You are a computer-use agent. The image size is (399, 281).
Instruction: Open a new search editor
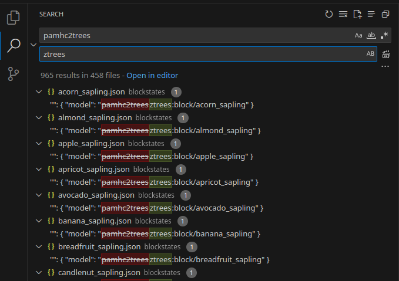coord(357,14)
